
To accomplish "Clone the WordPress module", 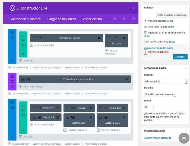I will (40, 108).
